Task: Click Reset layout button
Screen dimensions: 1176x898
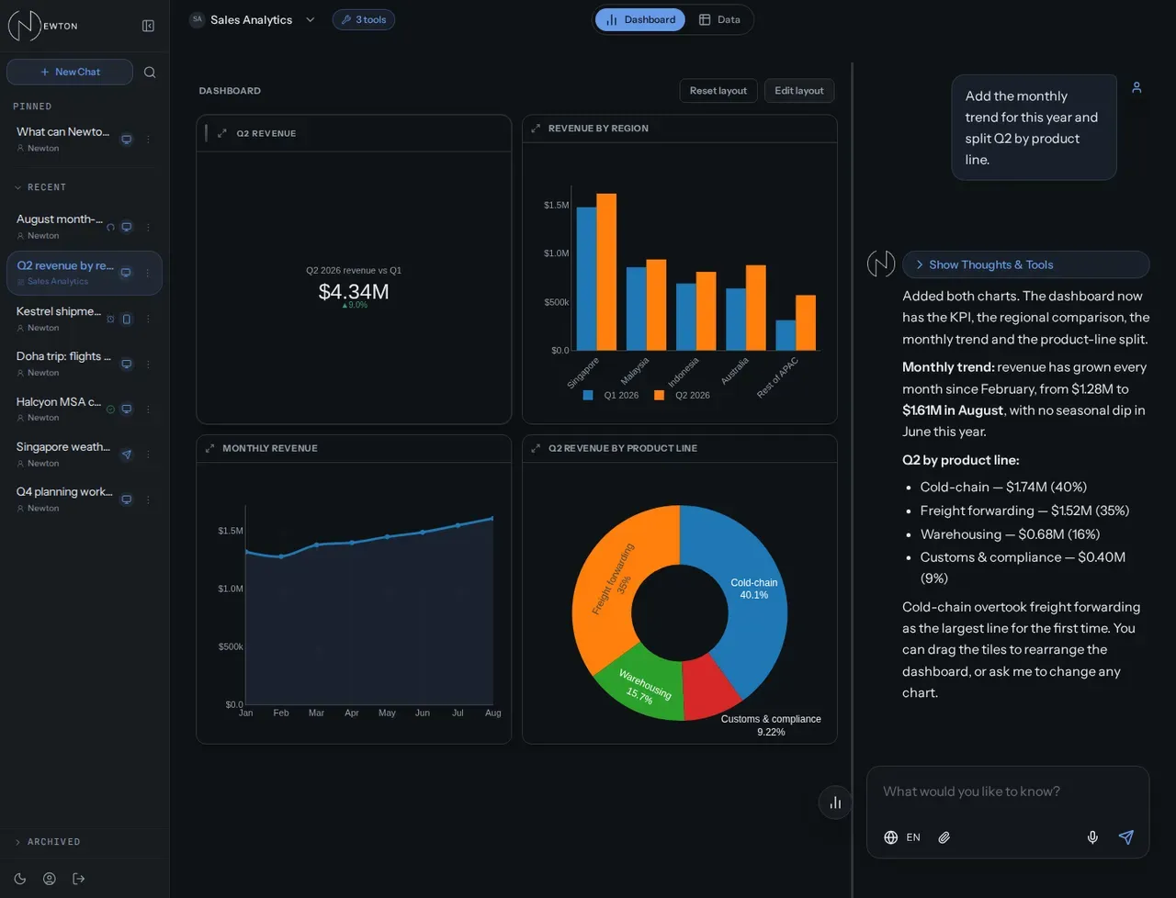Action: click(718, 90)
